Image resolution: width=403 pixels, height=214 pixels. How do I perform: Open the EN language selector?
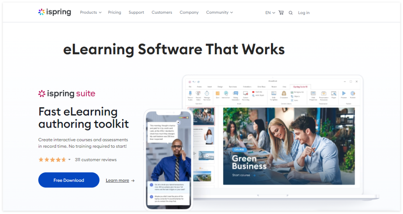click(x=270, y=12)
